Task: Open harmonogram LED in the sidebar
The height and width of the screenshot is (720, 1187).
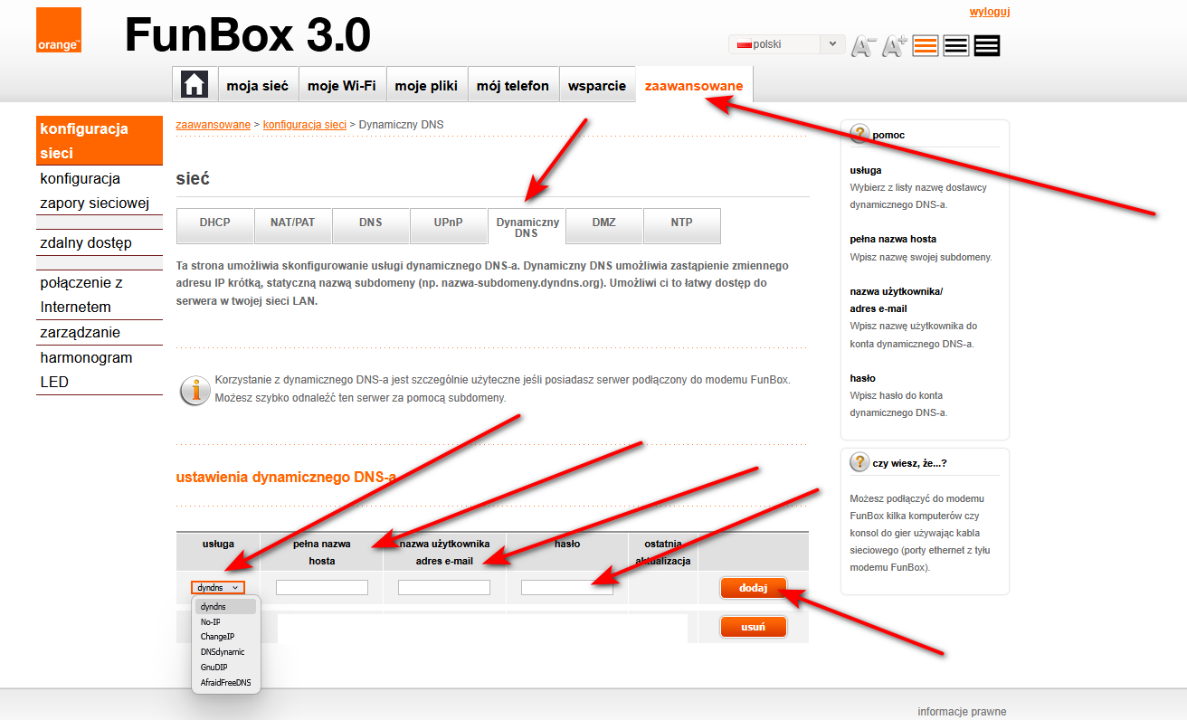Action: (100, 370)
